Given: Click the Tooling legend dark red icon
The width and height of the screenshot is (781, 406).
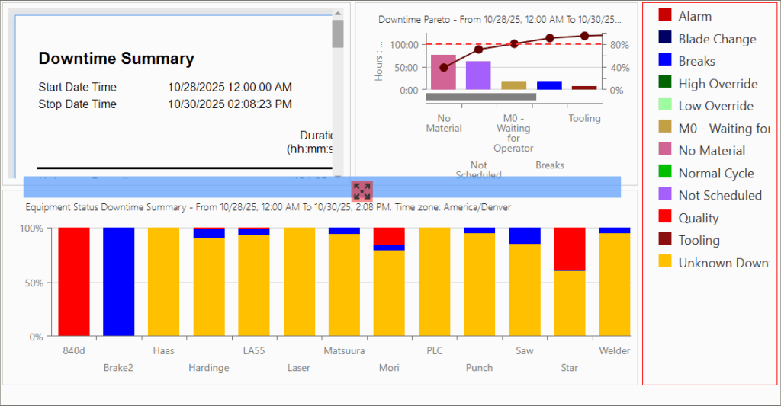Looking at the screenshot, I should (x=665, y=240).
